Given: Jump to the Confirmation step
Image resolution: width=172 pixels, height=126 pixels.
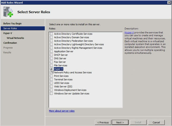Looking at the screenshot, I should click(x=10, y=43).
